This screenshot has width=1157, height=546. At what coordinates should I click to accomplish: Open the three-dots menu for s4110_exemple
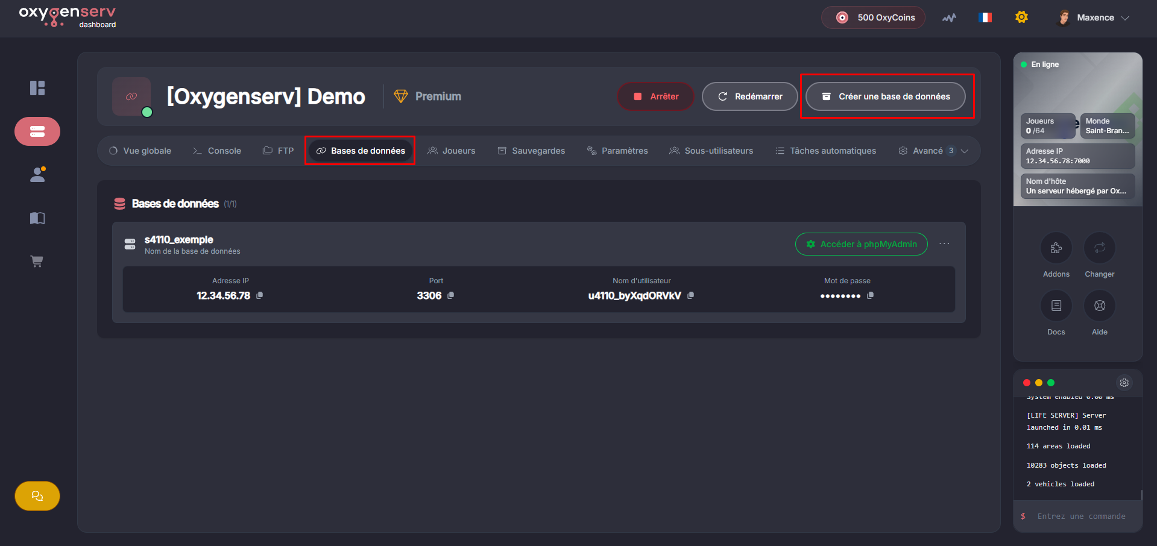pyautogui.click(x=944, y=244)
